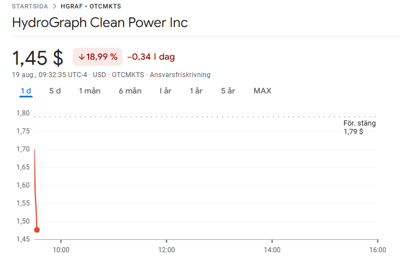Screen dimensions: 400x259
Task: Open the 6 mån chart range
Action: click(x=130, y=91)
